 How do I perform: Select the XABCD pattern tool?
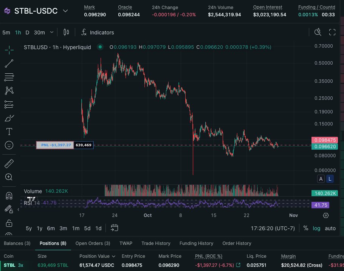coord(9,91)
